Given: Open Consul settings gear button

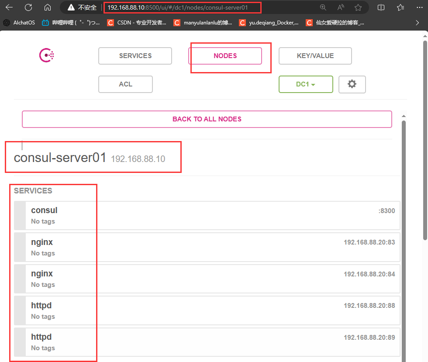Looking at the screenshot, I should coord(352,84).
